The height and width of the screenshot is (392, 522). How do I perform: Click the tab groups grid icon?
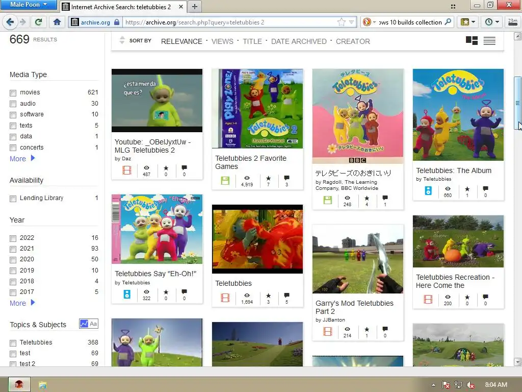(x=453, y=6)
